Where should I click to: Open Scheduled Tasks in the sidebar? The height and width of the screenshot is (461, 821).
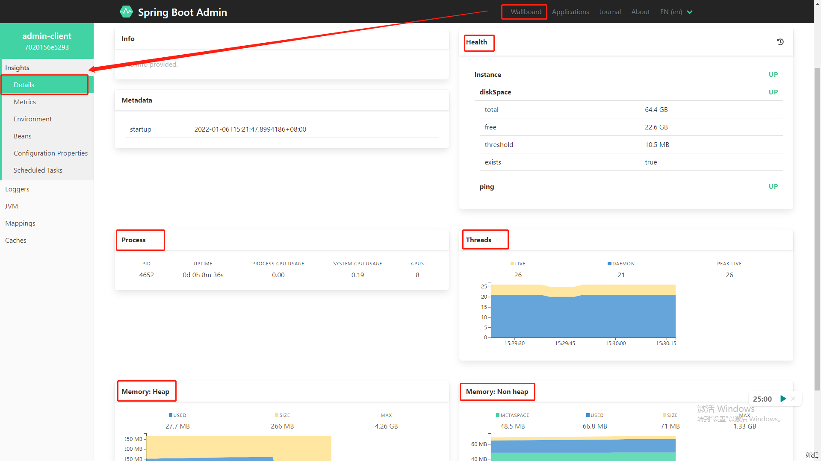[47, 170]
